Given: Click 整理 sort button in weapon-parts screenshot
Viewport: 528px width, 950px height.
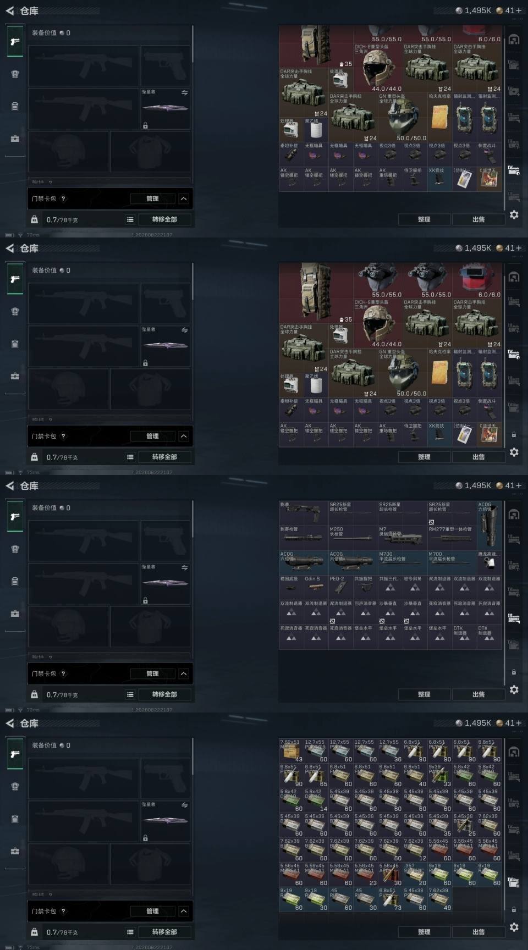Looking at the screenshot, I should pyautogui.click(x=424, y=694).
